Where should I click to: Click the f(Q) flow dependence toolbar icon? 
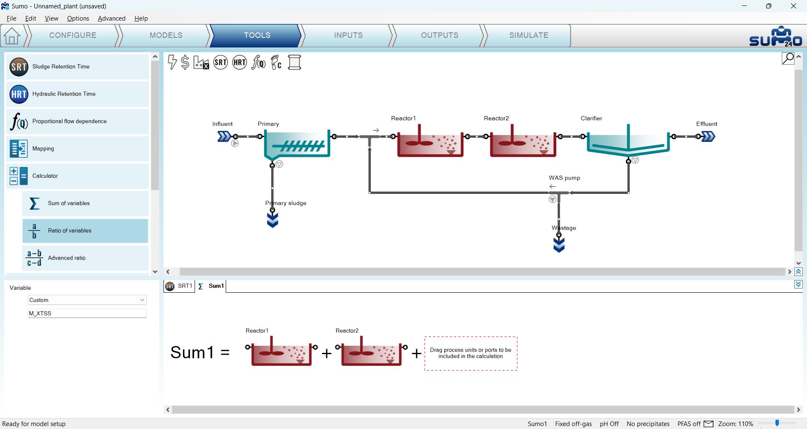(x=258, y=63)
